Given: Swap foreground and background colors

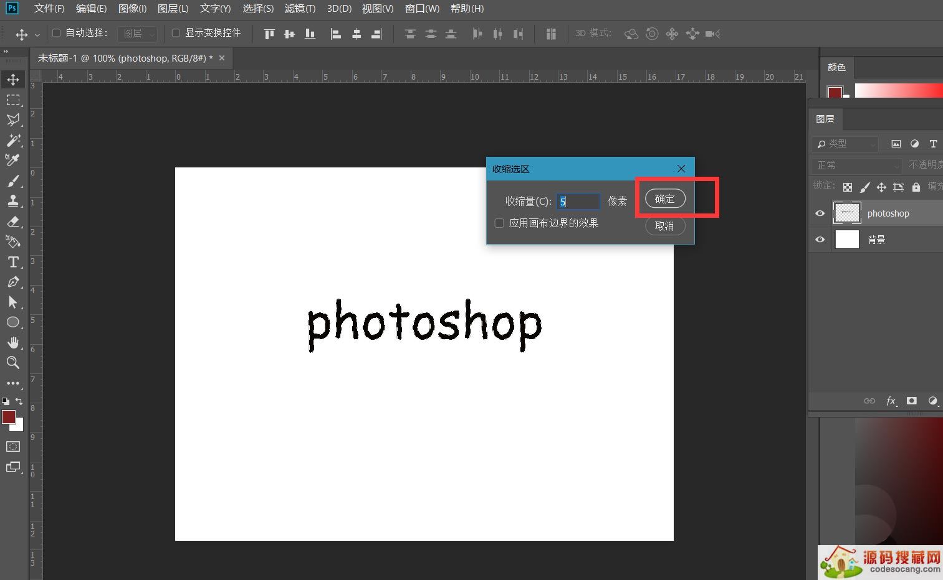Looking at the screenshot, I should pyautogui.click(x=19, y=401).
